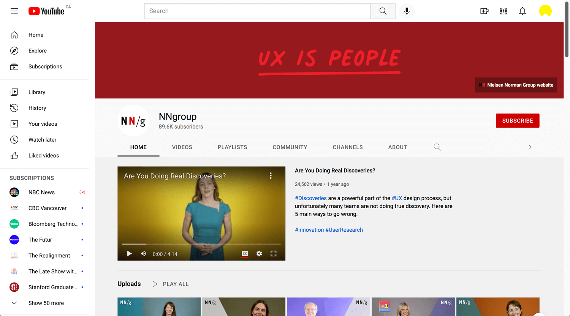Open the notifications bell
Image resolution: width=570 pixels, height=316 pixels.
pyautogui.click(x=522, y=11)
